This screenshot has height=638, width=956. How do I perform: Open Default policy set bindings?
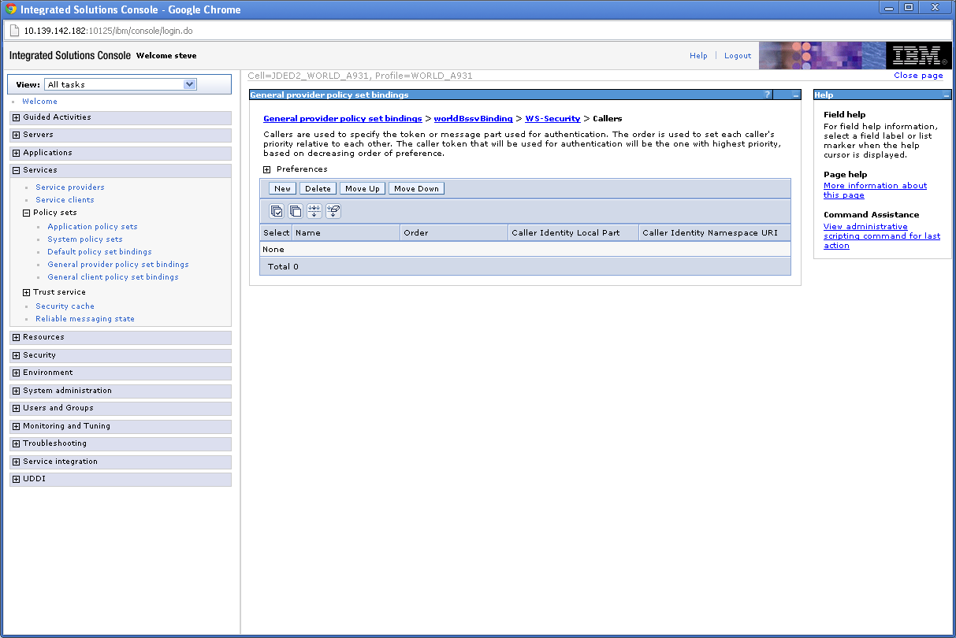click(99, 252)
